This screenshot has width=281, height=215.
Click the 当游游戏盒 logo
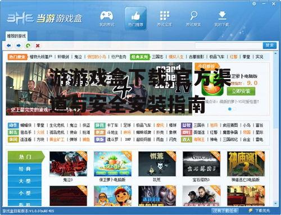(x=44, y=19)
